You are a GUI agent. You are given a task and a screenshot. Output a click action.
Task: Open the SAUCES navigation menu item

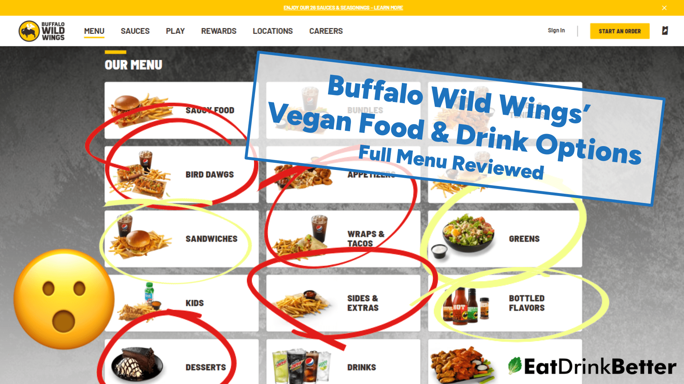click(135, 31)
